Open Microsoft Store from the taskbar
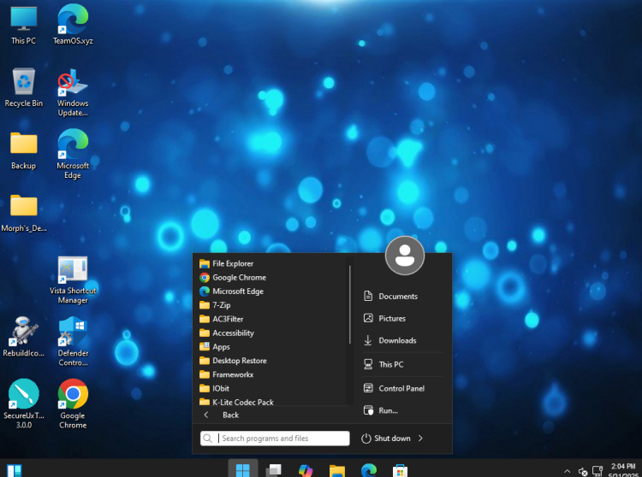Image resolution: width=642 pixels, height=477 pixels. [400, 470]
